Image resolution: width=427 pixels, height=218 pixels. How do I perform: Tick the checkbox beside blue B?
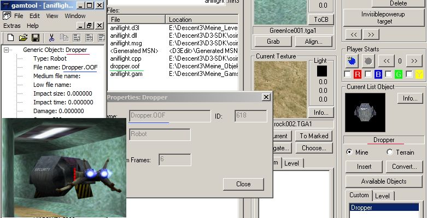(x=368, y=74)
